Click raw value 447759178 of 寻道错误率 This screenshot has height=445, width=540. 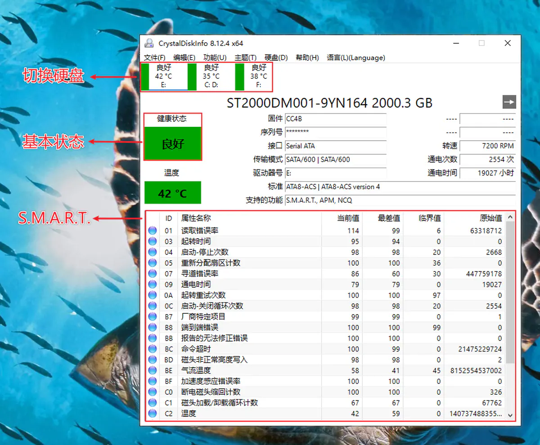point(483,274)
